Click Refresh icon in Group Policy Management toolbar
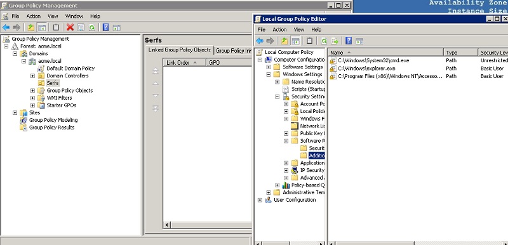Screen dimensions: 508x245 [92, 27]
